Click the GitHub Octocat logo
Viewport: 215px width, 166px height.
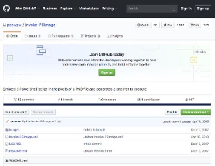point(6,8)
